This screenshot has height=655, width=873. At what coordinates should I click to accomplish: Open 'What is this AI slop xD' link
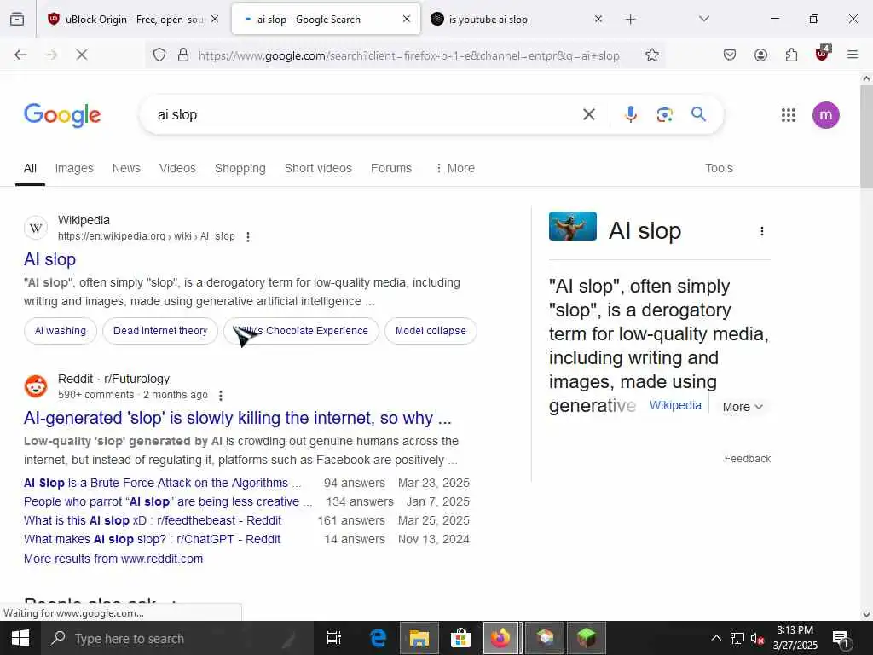coord(152,521)
